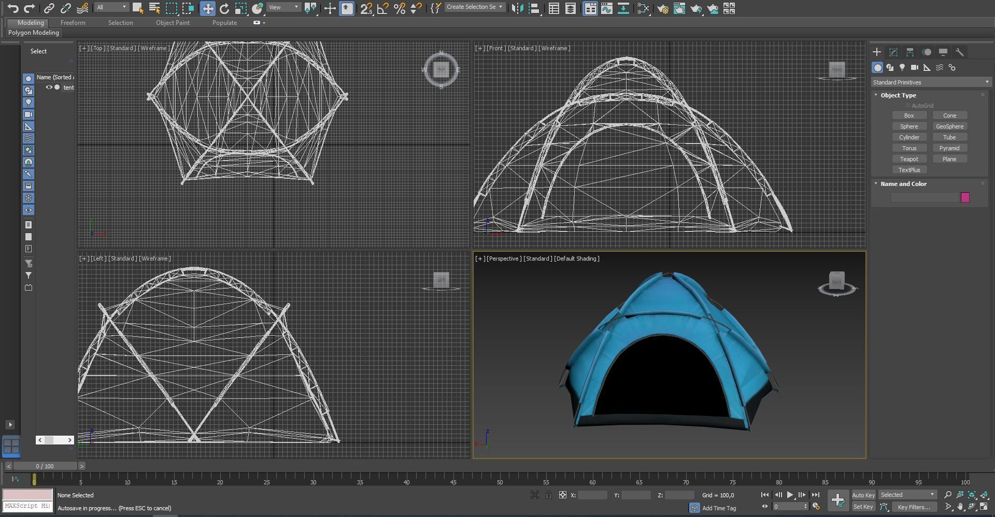Click the scene explorer horizontal scrollbar

click(54, 440)
